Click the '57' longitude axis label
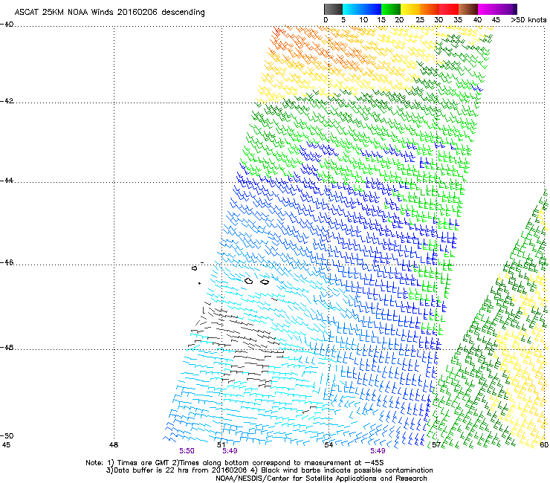The height and width of the screenshot is (483, 550). tap(436, 445)
